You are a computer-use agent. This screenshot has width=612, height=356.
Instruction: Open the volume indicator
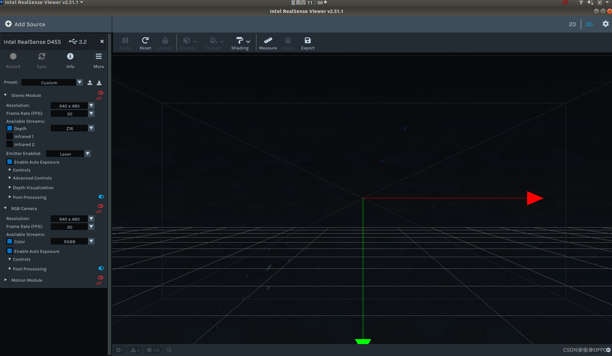tap(590, 2)
